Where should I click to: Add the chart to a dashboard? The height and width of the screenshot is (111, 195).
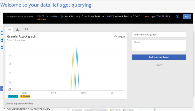pos(159,57)
